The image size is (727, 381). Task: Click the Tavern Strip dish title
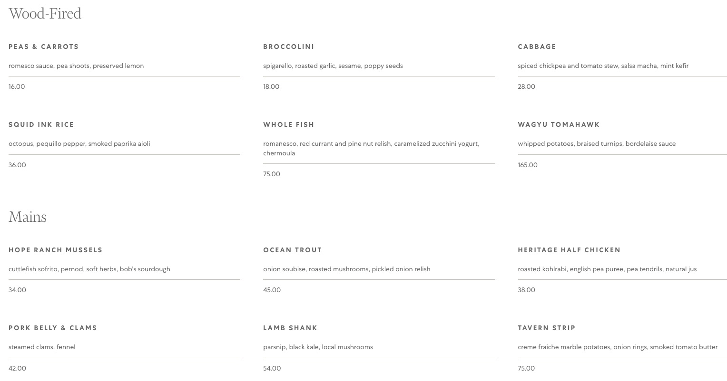547,328
